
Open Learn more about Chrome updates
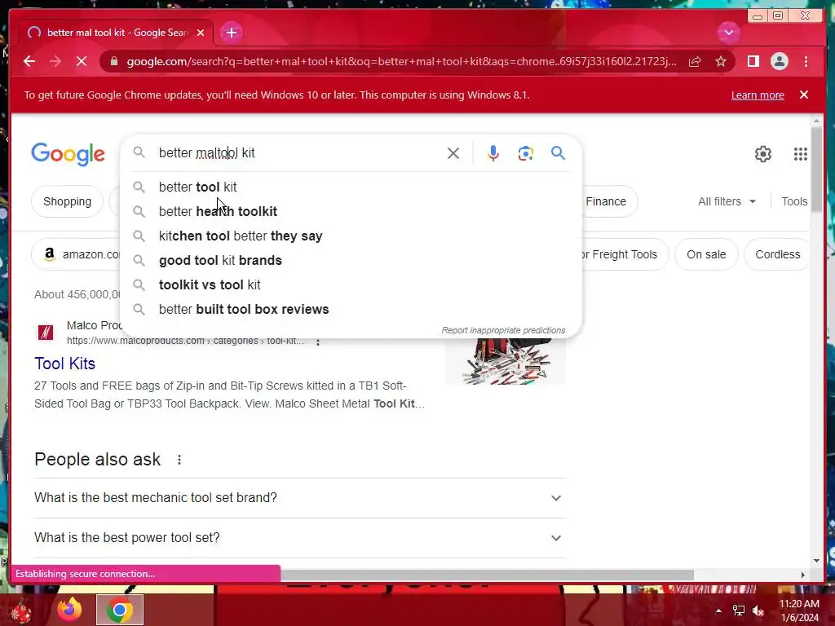coord(758,95)
